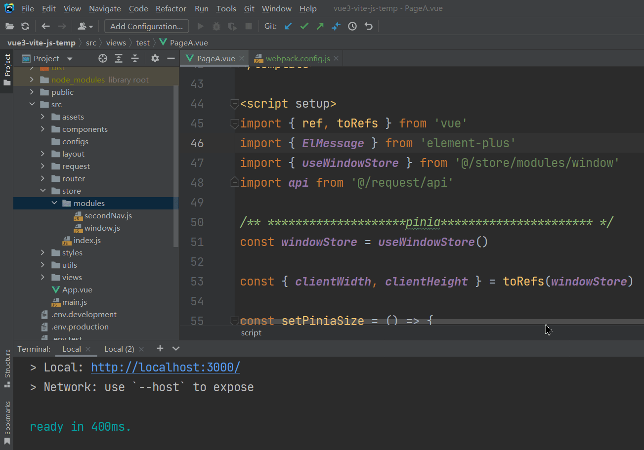Click the Git Commit checkmark icon

(x=304, y=26)
